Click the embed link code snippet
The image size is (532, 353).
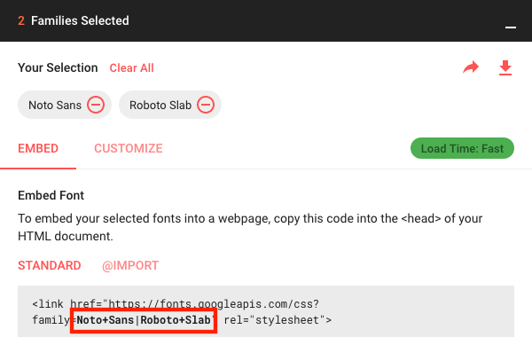266,311
